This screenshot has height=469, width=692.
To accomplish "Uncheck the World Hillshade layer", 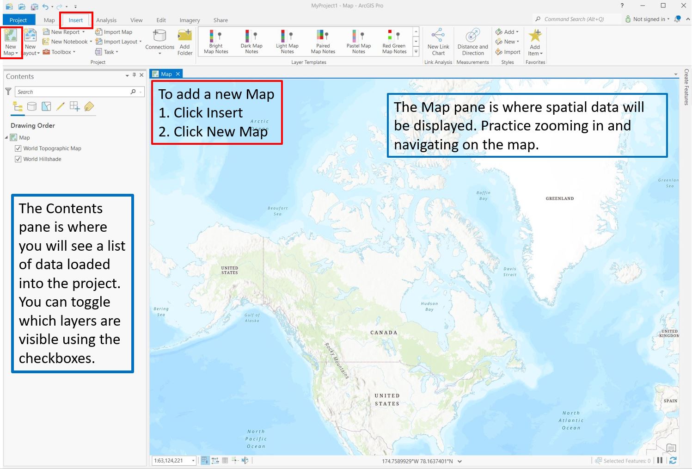I will [18, 159].
